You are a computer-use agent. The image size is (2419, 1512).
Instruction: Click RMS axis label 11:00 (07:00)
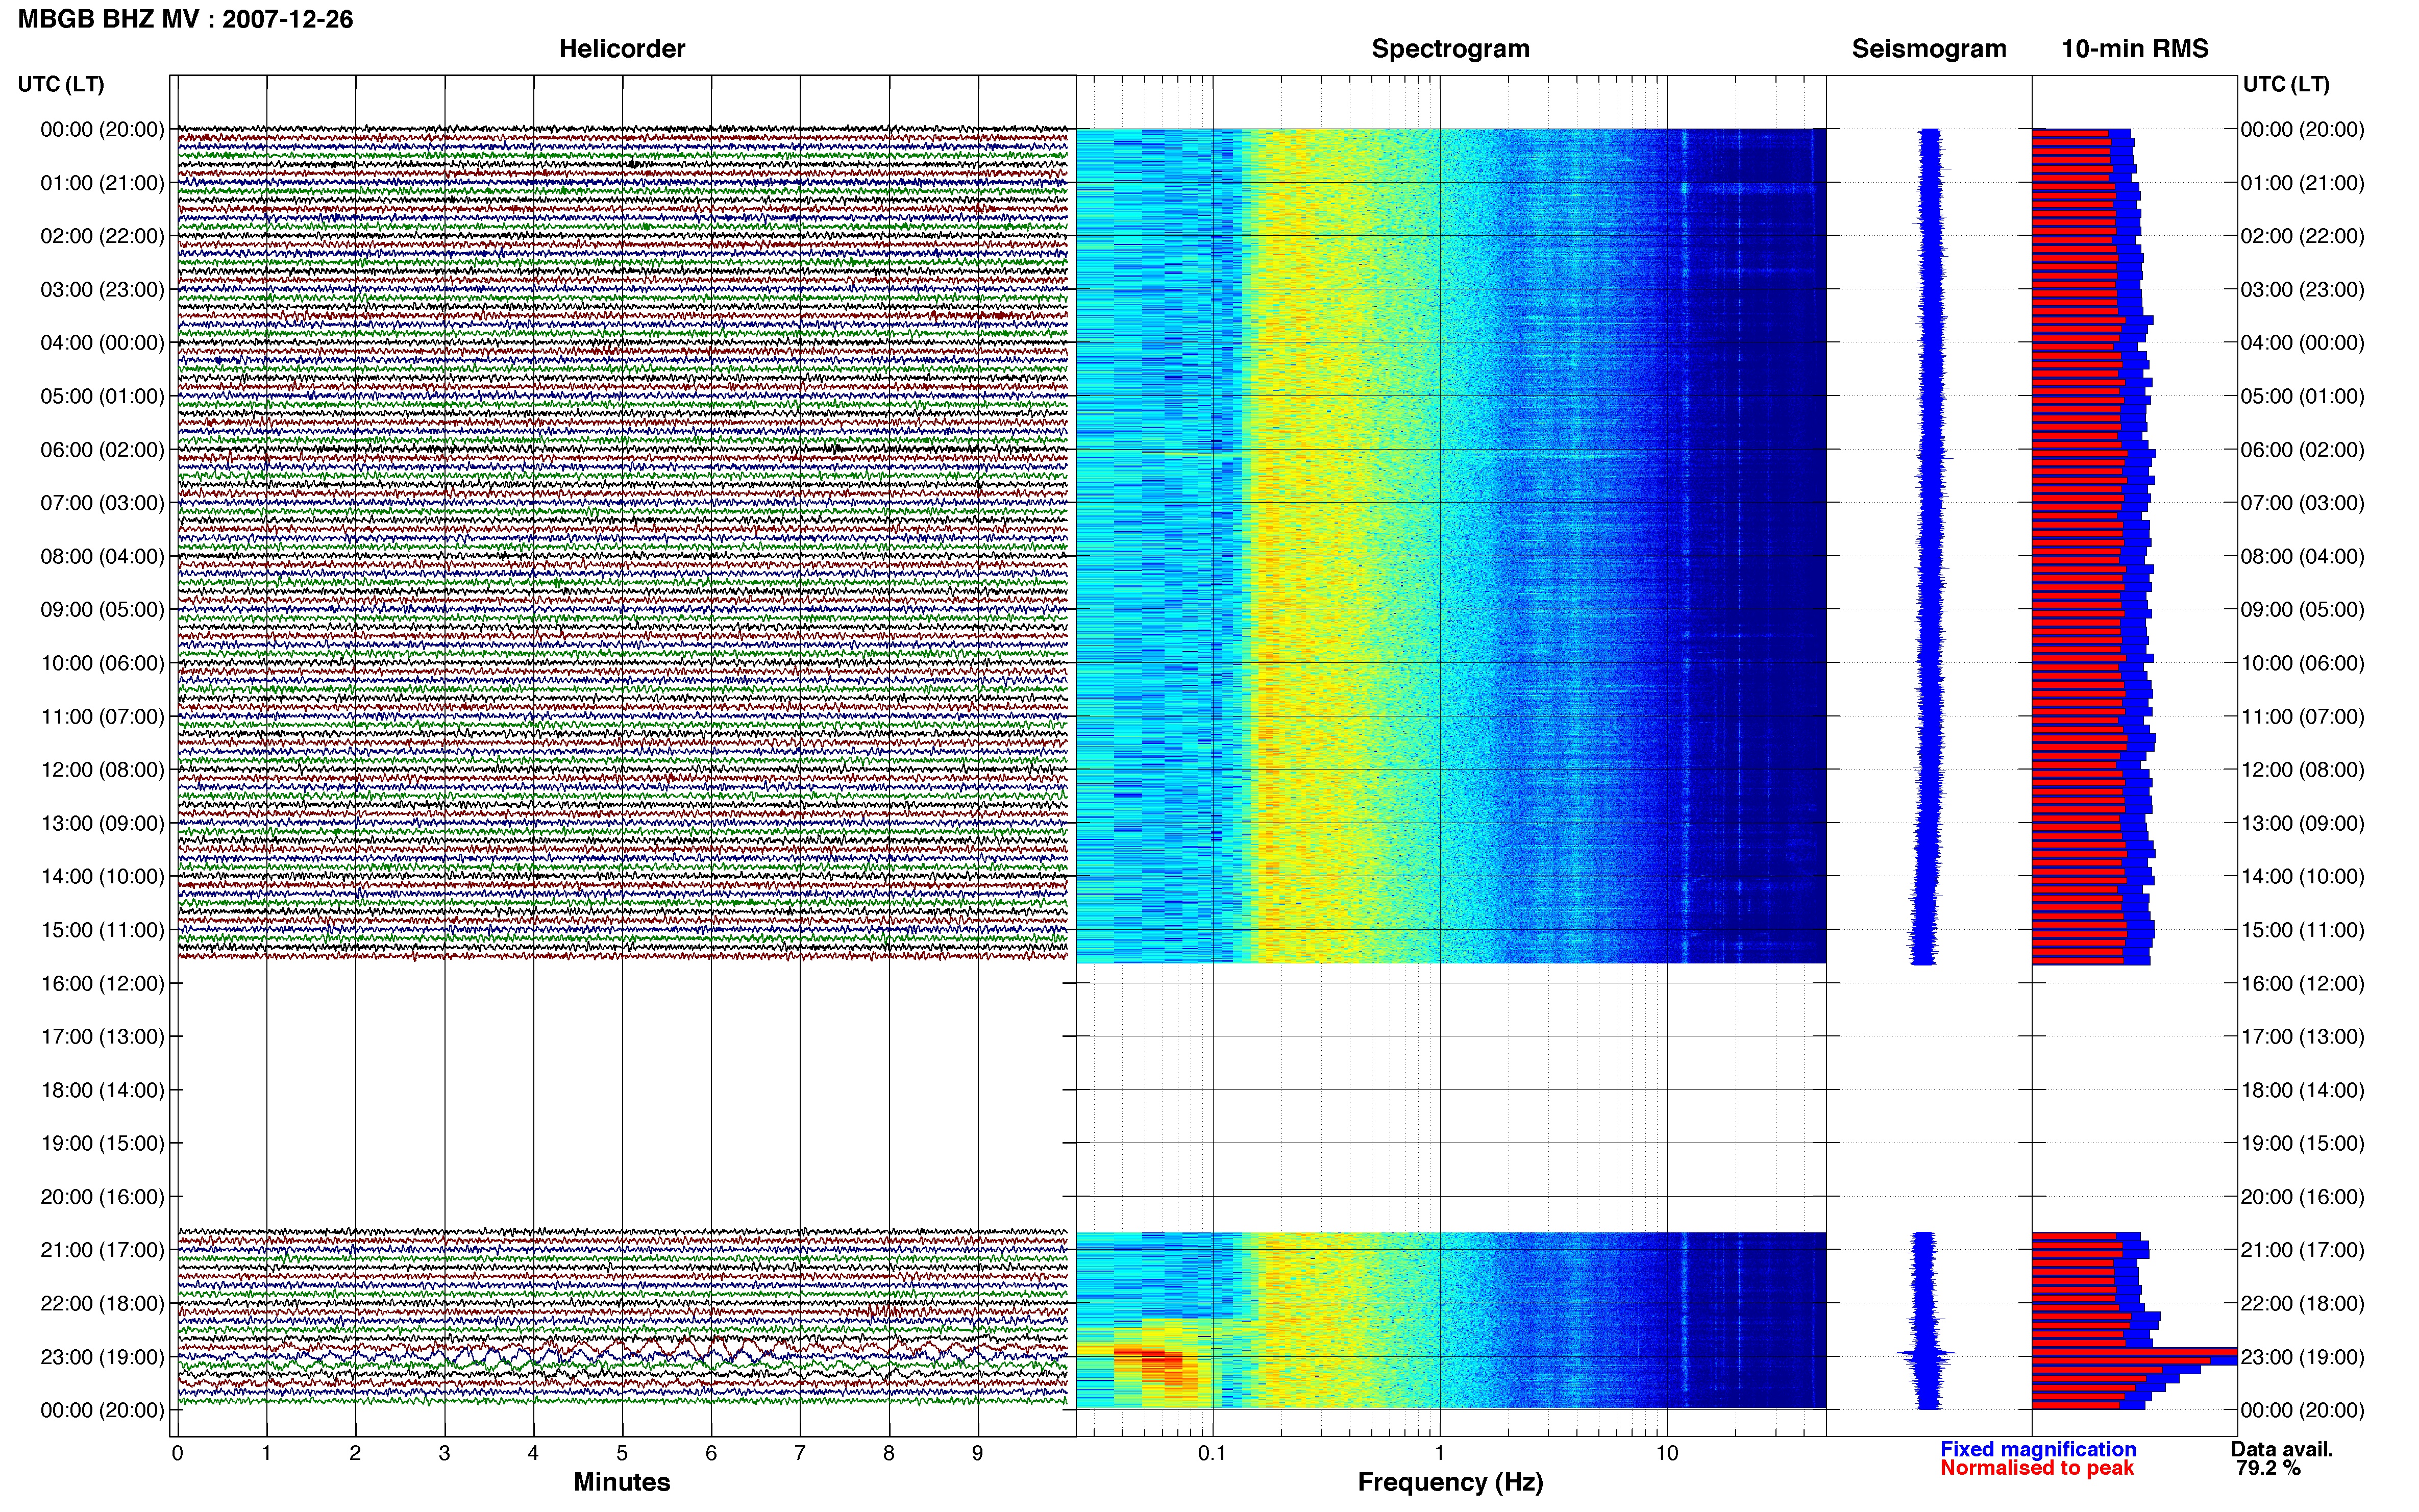tap(2302, 717)
